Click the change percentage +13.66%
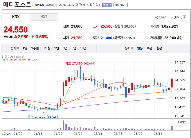 pyautogui.click(x=40, y=37)
